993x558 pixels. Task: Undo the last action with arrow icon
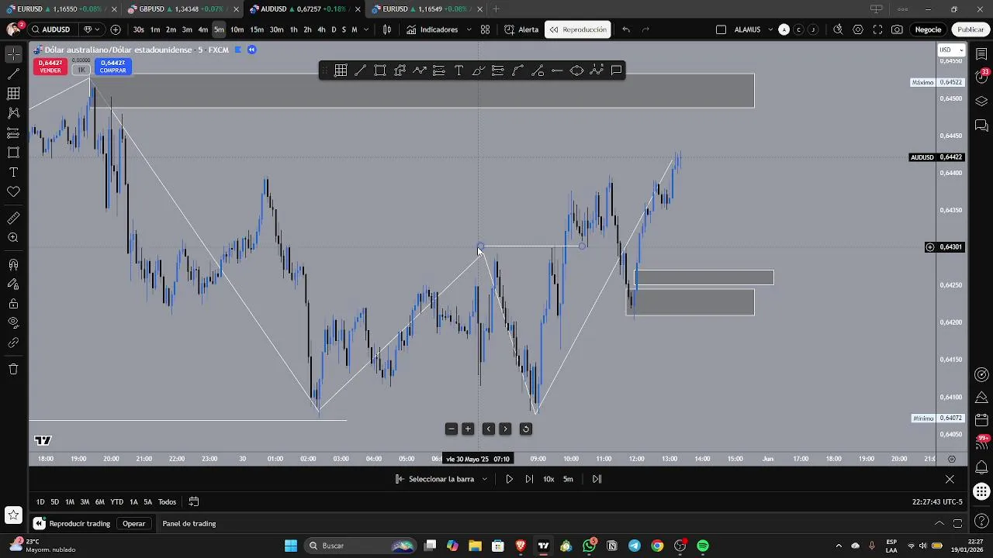click(626, 29)
